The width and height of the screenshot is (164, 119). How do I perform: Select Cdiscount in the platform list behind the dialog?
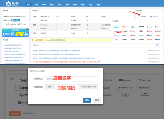pyautogui.click(x=145, y=80)
